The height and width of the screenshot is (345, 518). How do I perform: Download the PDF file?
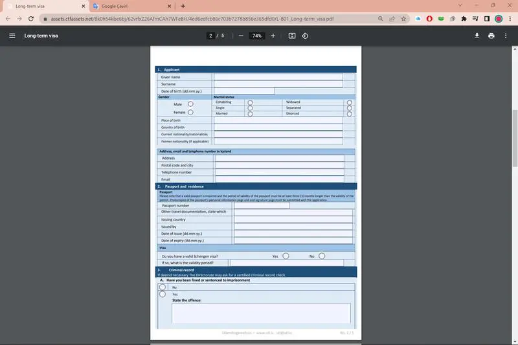click(477, 36)
